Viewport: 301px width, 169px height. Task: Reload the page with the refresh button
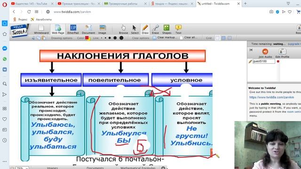coord(29,12)
